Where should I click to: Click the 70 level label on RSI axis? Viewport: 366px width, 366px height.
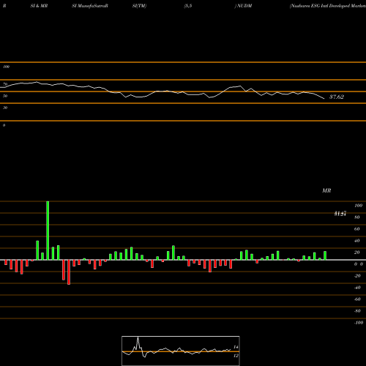(x=5, y=84)
